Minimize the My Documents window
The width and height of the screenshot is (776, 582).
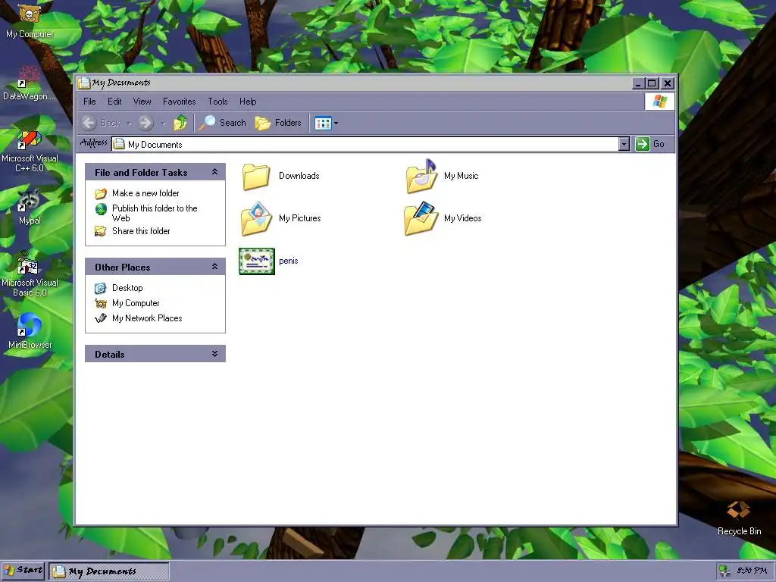point(638,83)
